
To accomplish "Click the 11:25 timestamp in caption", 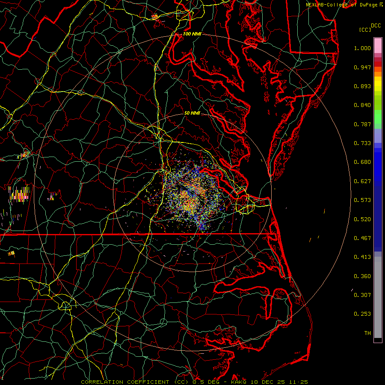I will point(298,382).
